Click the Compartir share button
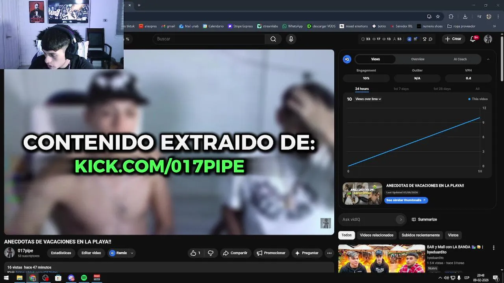The height and width of the screenshot is (283, 504). pyautogui.click(x=235, y=253)
